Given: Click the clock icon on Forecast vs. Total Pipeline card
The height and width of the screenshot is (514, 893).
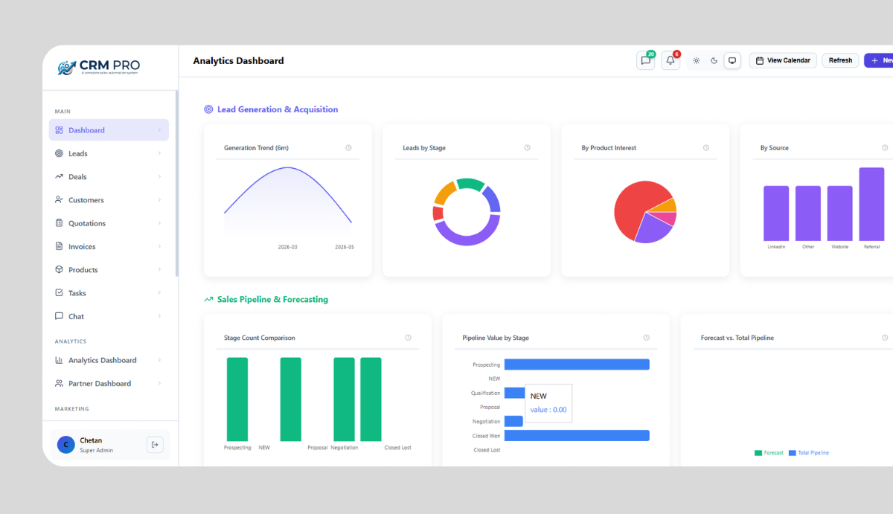Looking at the screenshot, I should [x=885, y=338].
